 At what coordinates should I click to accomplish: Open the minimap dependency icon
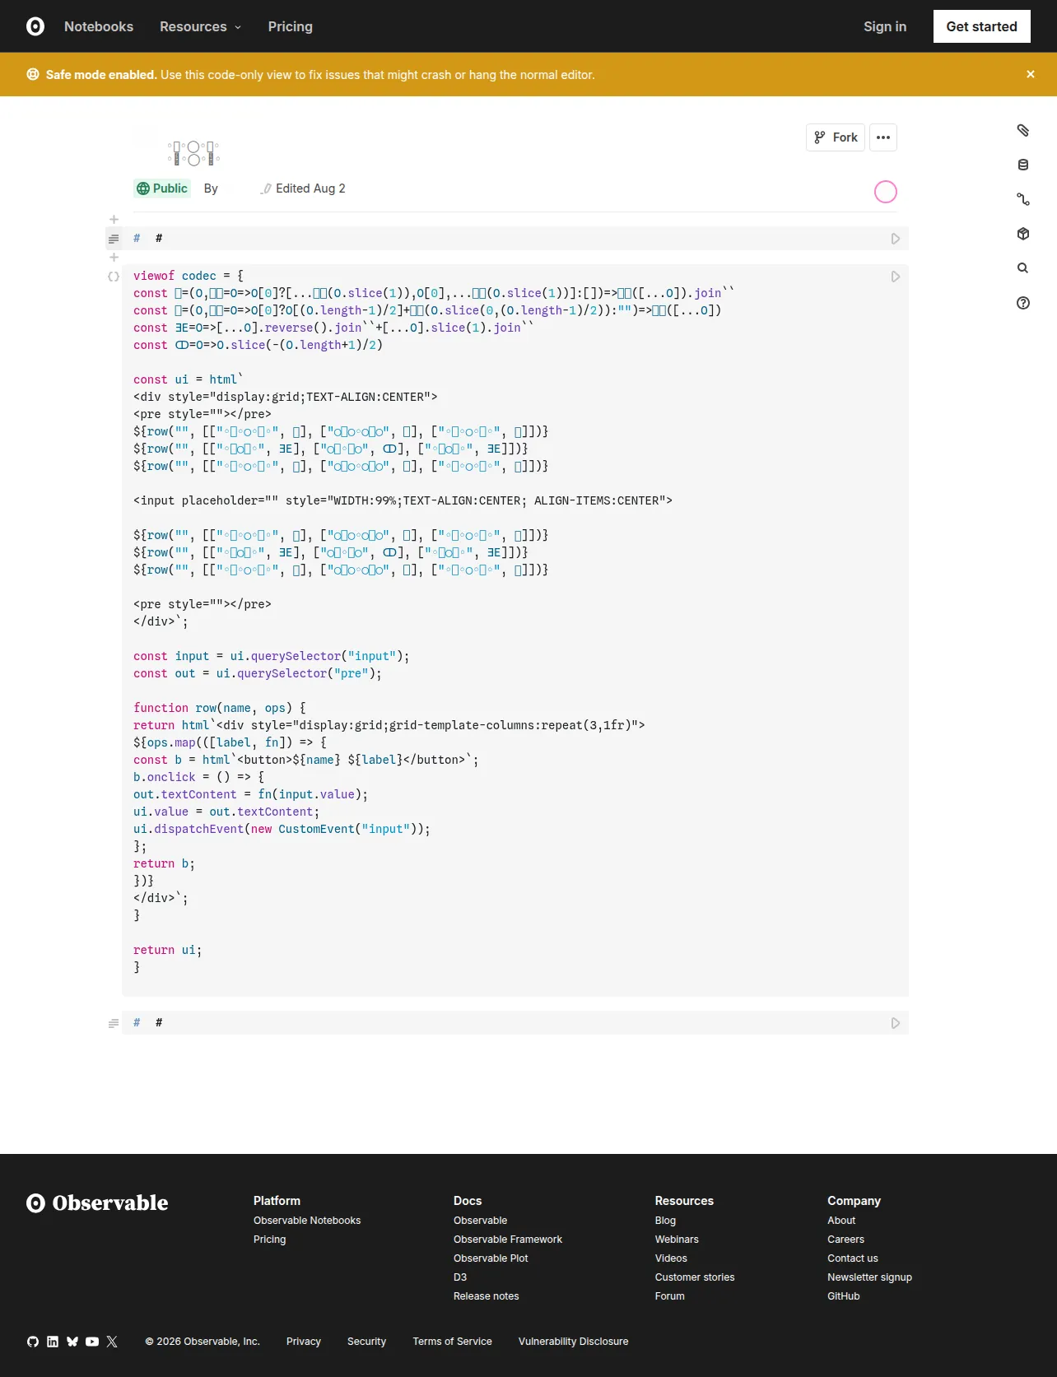1023,199
